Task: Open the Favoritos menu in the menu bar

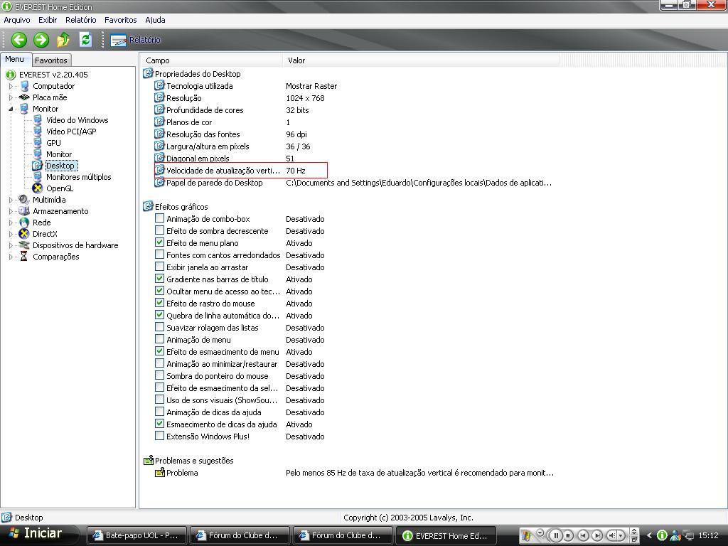Action: coord(121,20)
